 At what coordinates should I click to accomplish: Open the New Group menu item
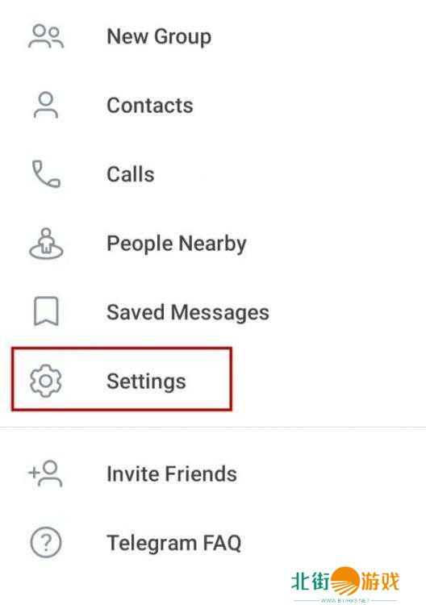[213, 36]
